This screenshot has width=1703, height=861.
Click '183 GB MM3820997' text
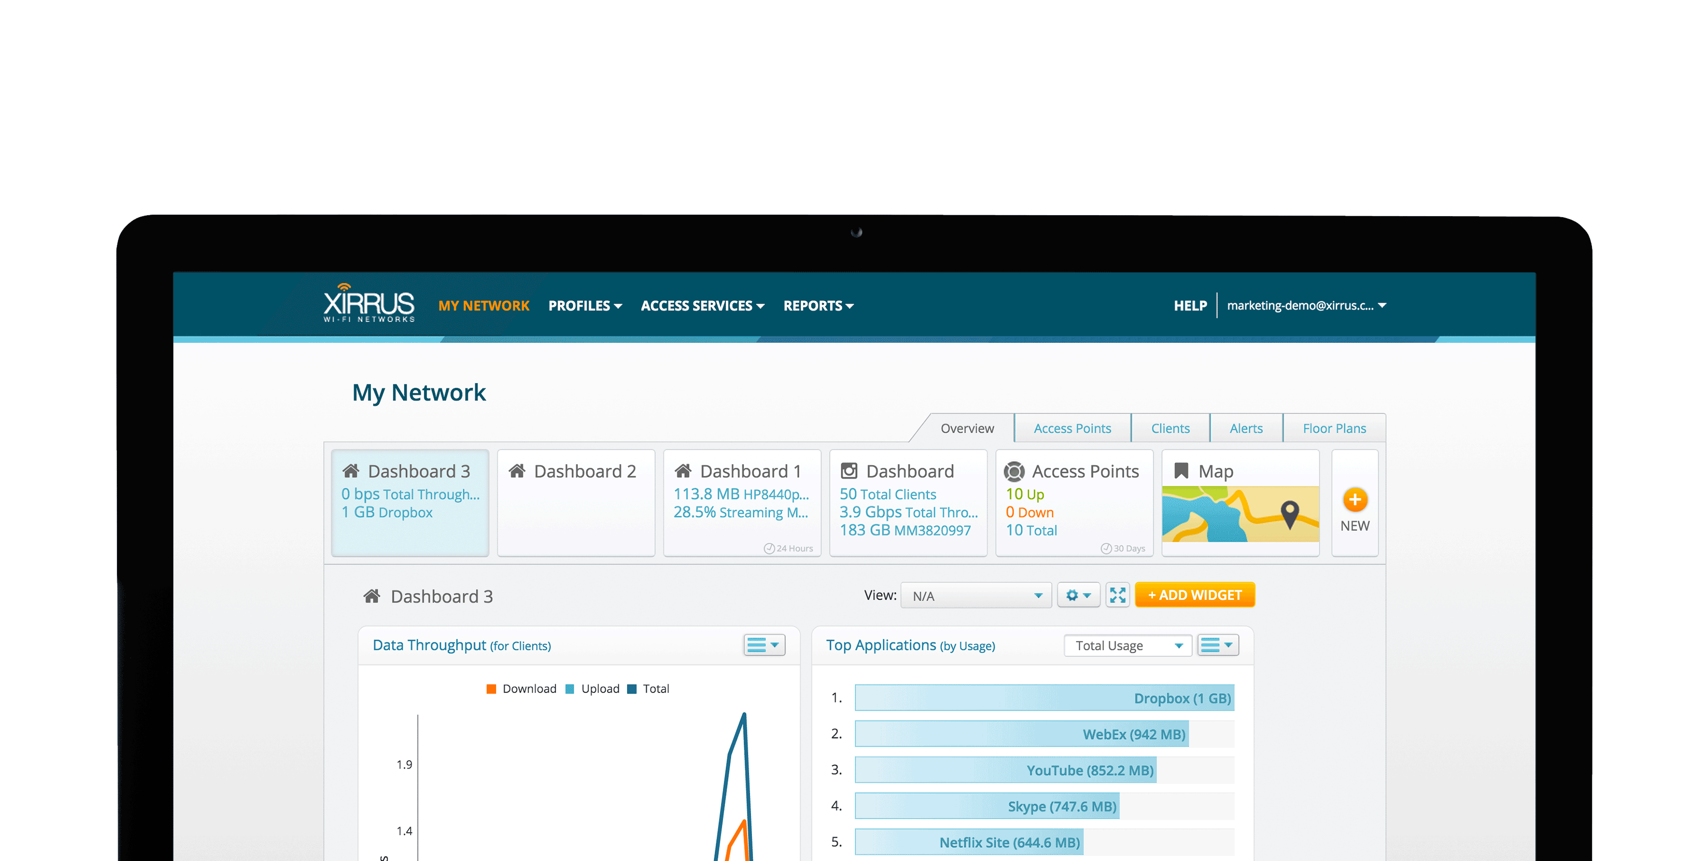pos(905,530)
